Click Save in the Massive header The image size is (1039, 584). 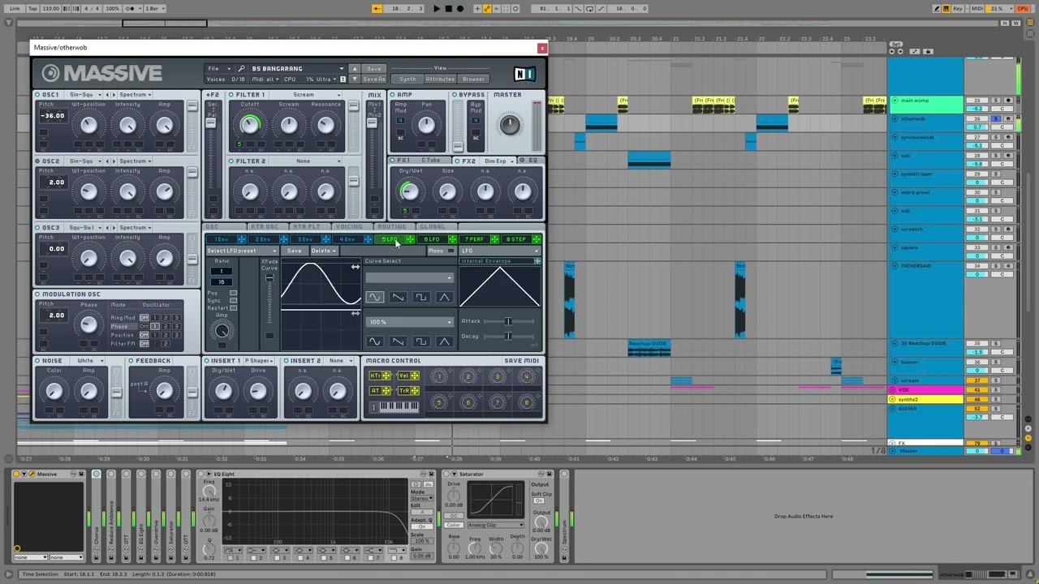pyautogui.click(x=374, y=69)
